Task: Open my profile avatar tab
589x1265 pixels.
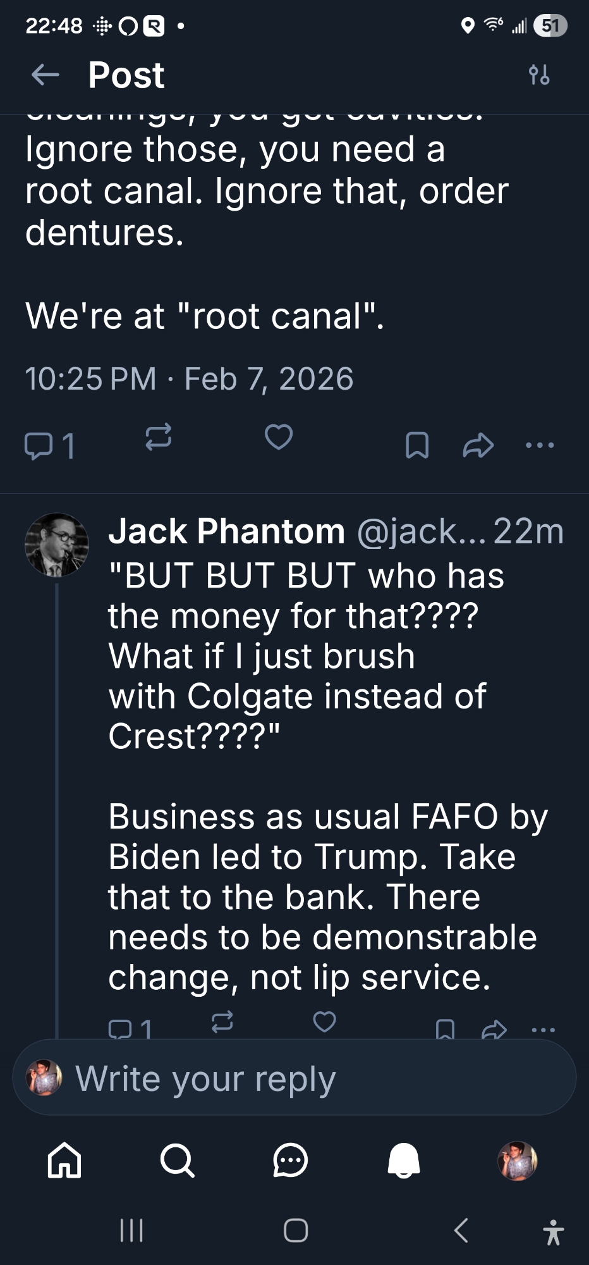Action: point(518,1161)
